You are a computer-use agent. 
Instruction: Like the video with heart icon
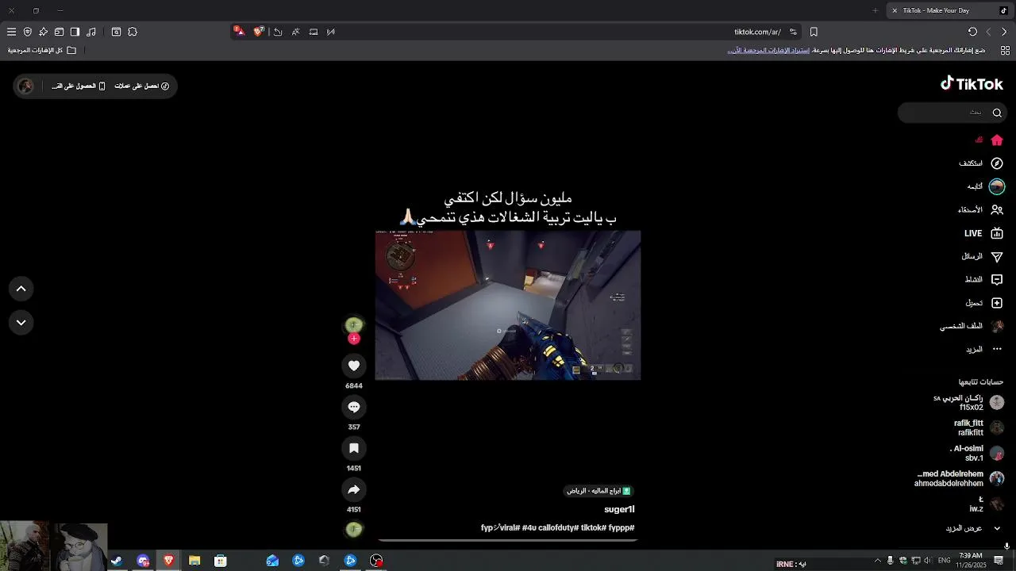tap(354, 366)
